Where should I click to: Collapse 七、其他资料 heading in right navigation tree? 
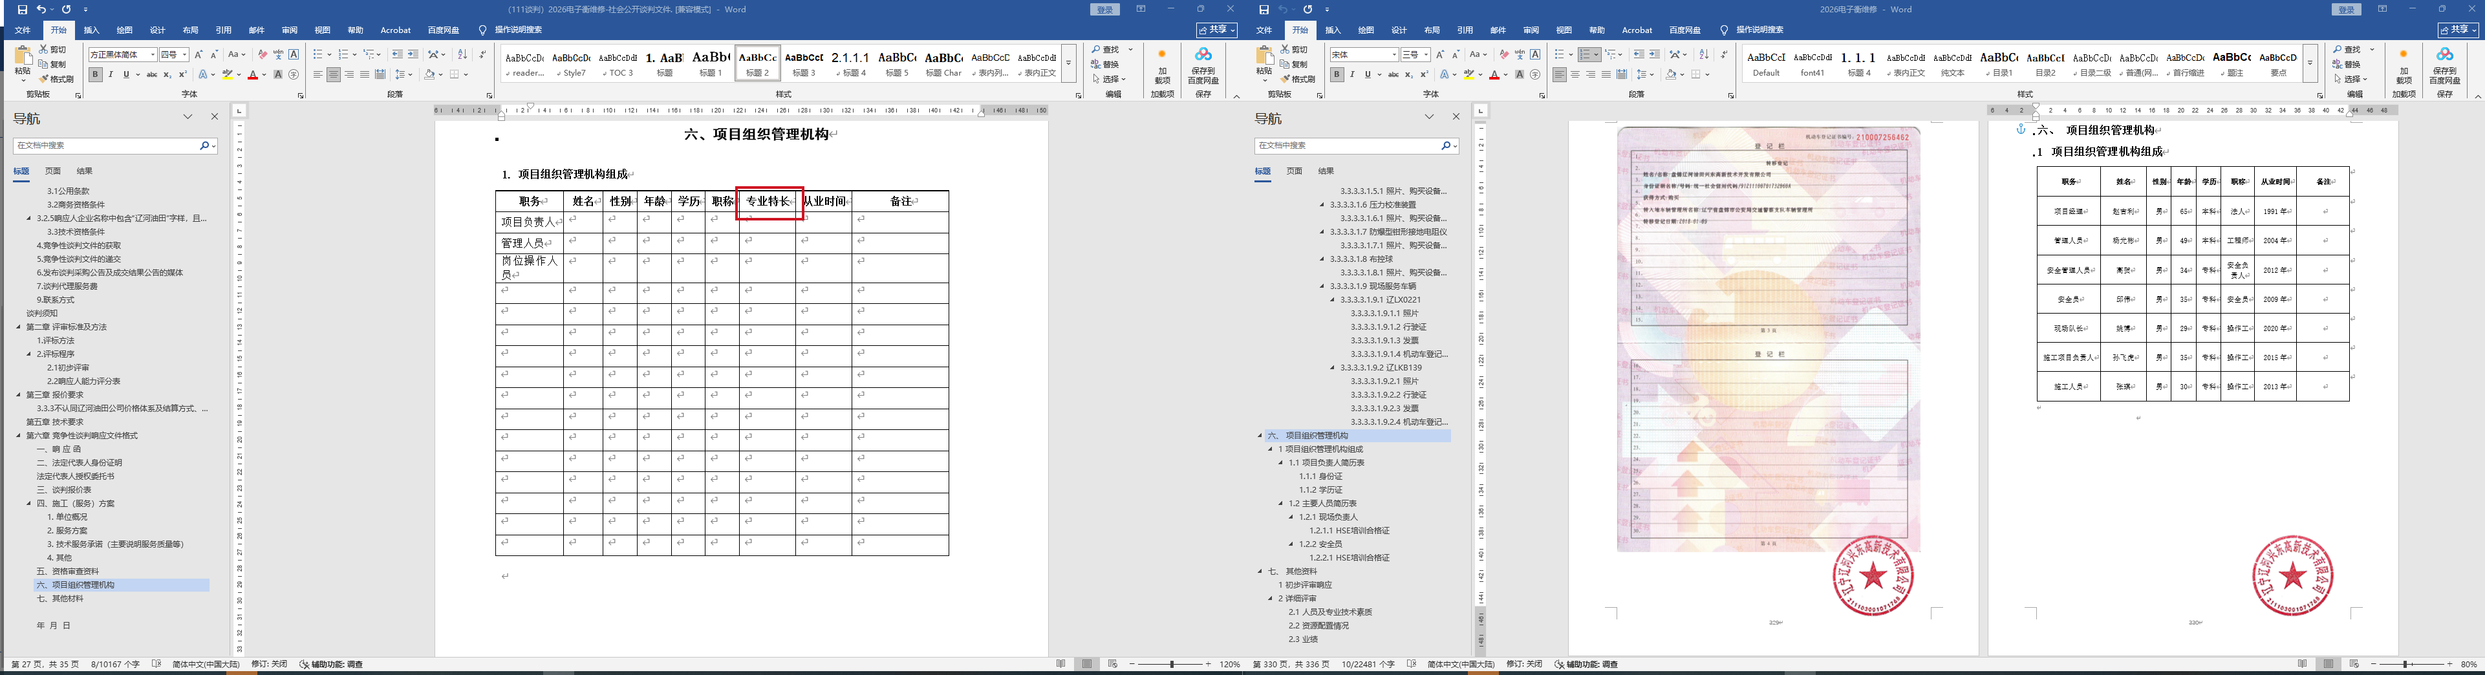1260,572
